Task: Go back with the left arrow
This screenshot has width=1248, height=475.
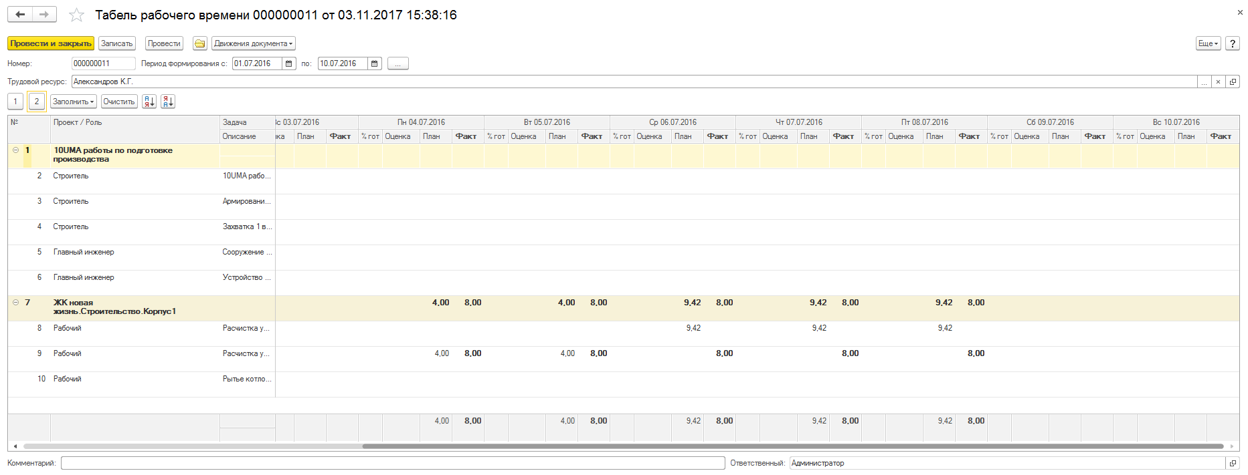Action: (x=20, y=14)
